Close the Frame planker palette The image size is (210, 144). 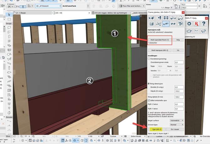click(x=183, y=12)
